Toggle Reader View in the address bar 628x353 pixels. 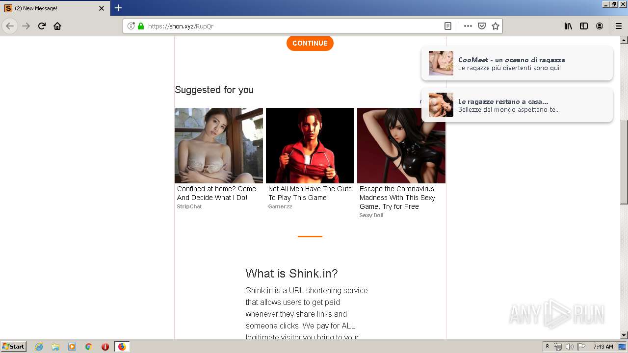[448, 26]
